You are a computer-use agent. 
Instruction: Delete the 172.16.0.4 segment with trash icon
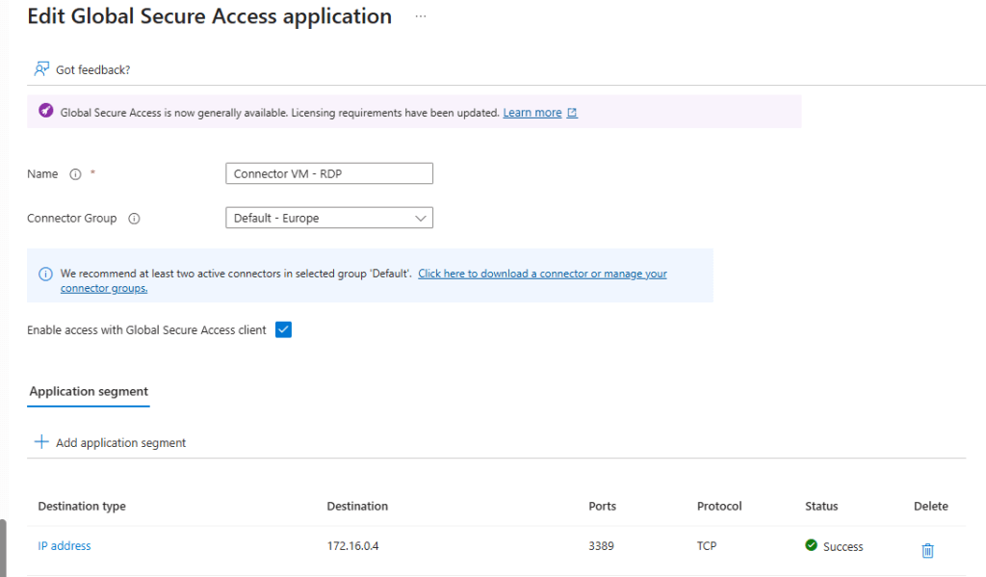[927, 550]
